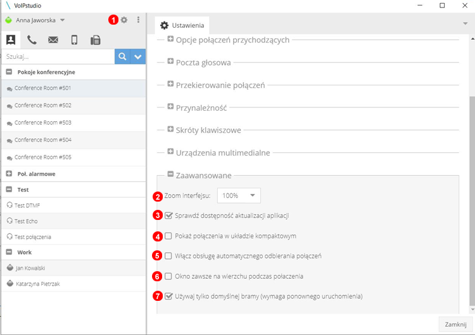Viewport: 475px width, 335px height.
Task: Enable Okno zawsze na wierzchu podczas połączenia
Action: coord(168,276)
